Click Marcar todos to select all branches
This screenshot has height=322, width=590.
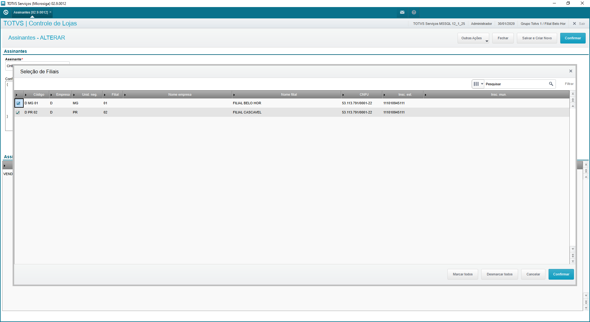click(x=463, y=274)
